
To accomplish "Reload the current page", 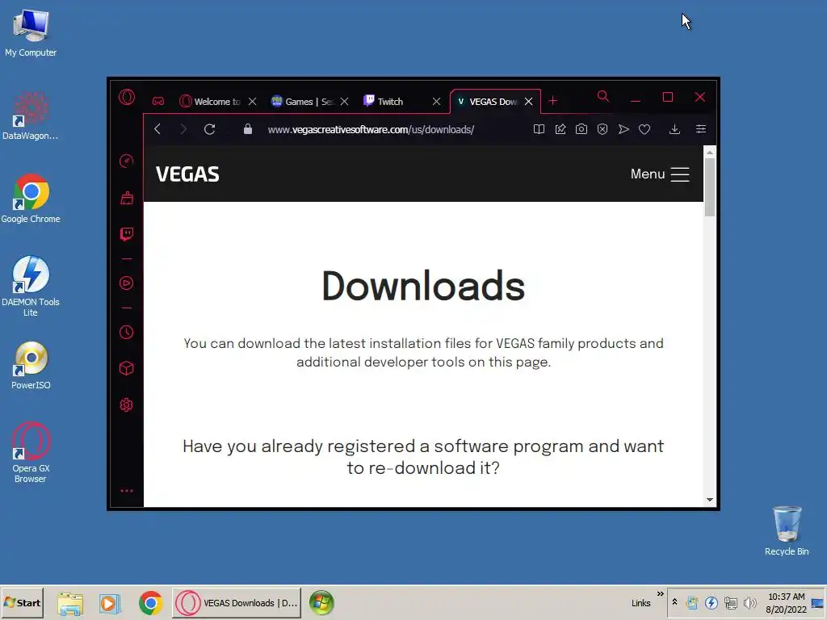I will point(209,129).
